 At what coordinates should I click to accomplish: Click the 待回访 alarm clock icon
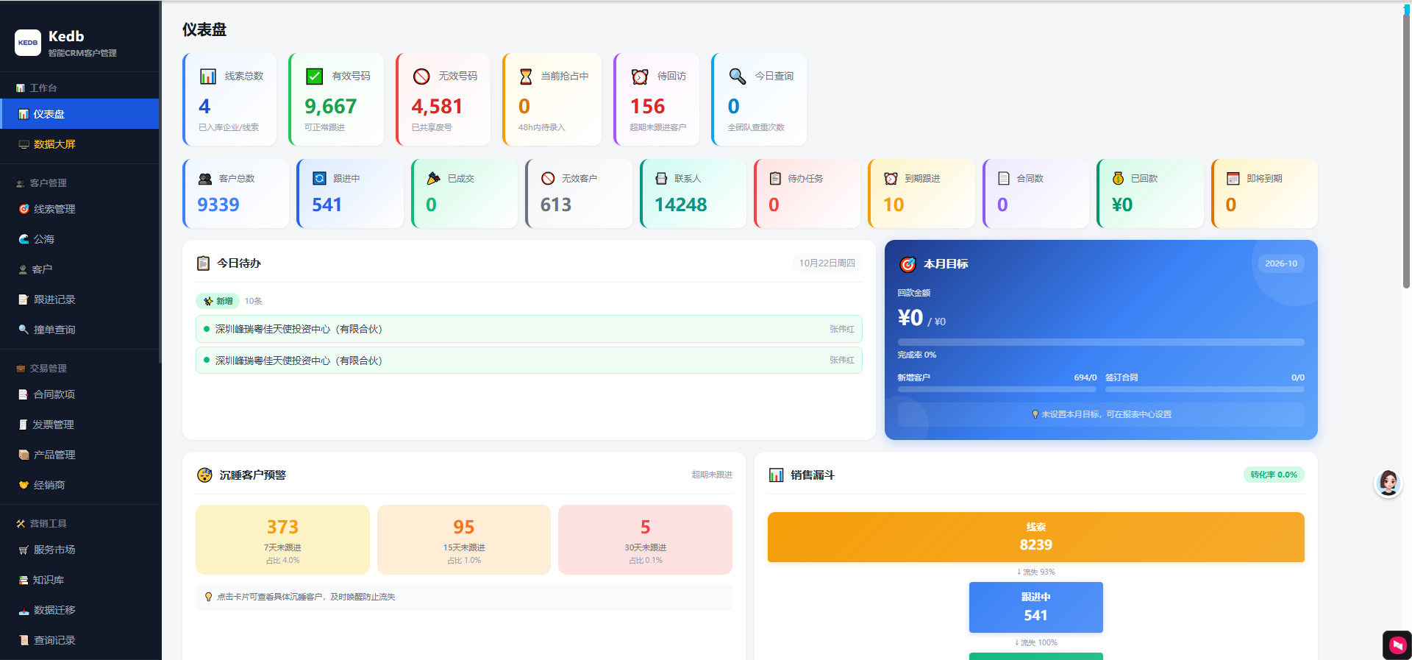[640, 77]
